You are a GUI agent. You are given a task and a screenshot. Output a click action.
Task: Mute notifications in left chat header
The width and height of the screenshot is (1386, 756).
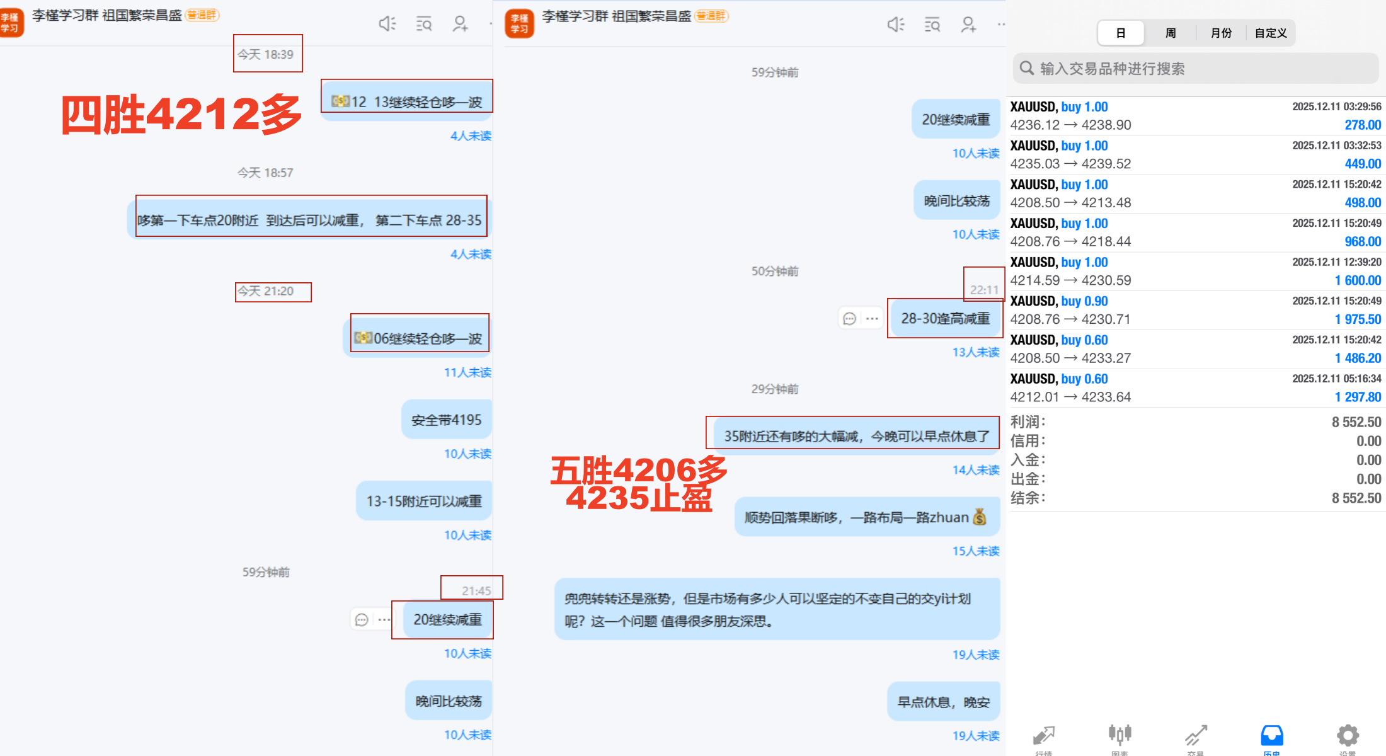[387, 24]
